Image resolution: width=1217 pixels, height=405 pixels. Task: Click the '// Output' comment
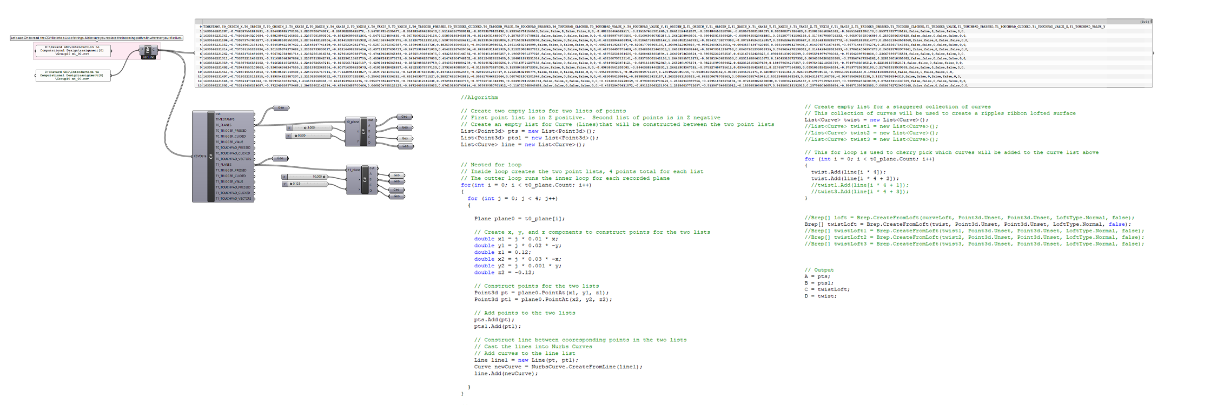[819, 270]
